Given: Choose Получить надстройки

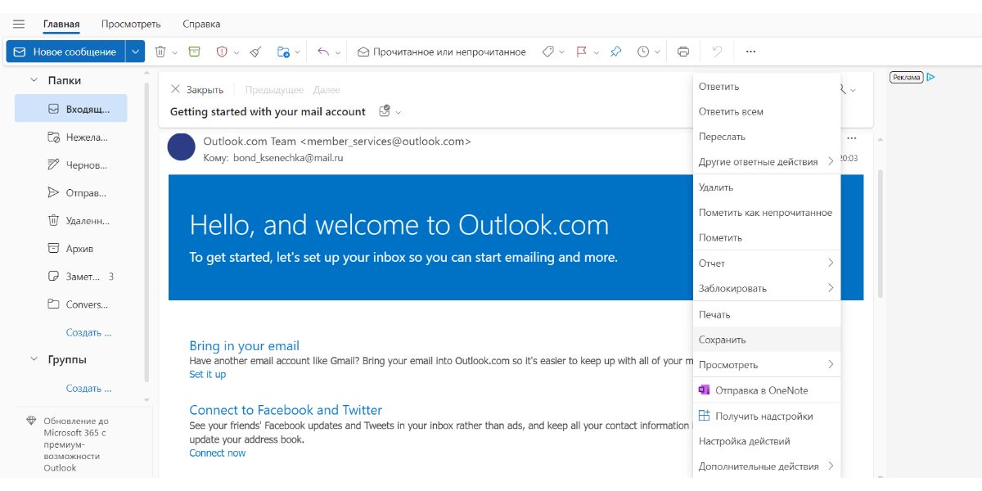Looking at the screenshot, I should point(767,416).
